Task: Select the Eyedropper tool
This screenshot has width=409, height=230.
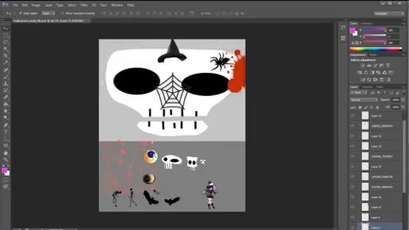Action: 6,63
